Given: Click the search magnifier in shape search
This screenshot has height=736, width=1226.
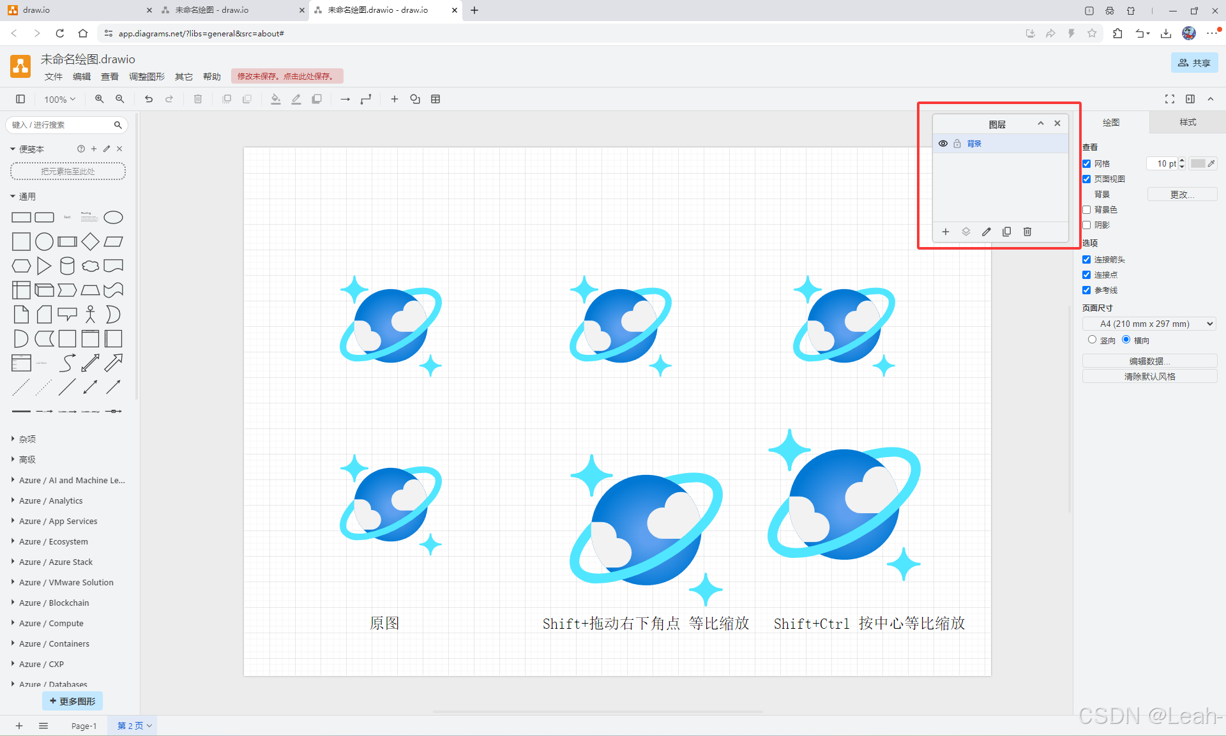Looking at the screenshot, I should pyautogui.click(x=118, y=125).
